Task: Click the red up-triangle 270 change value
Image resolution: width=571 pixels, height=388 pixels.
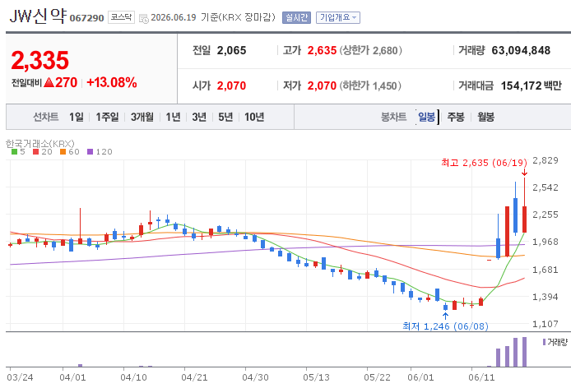Action: (60, 83)
